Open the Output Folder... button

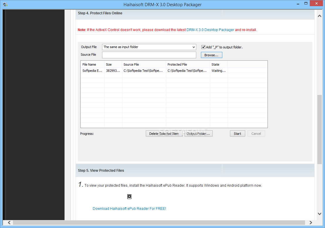[x=198, y=134]
